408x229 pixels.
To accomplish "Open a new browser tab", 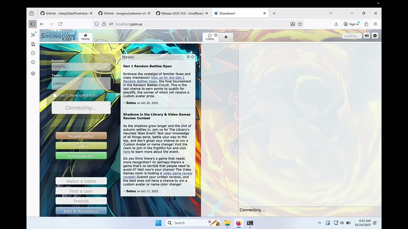I will pyautogui.click(x=274, y=13).
